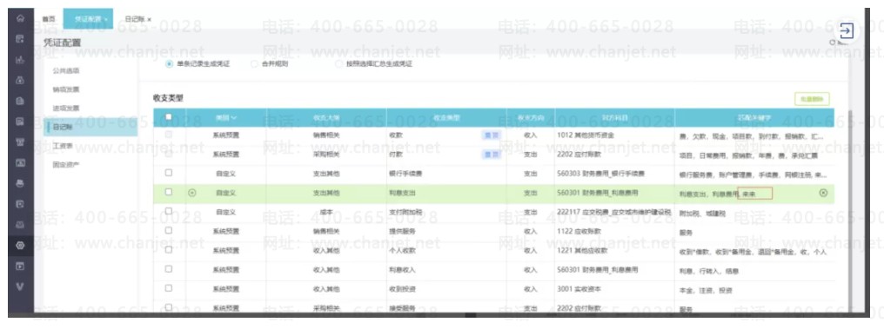Screen dimensions: 884x329
Task: Open 销项发票 in the left menu
Action: (x=66, y=89)
